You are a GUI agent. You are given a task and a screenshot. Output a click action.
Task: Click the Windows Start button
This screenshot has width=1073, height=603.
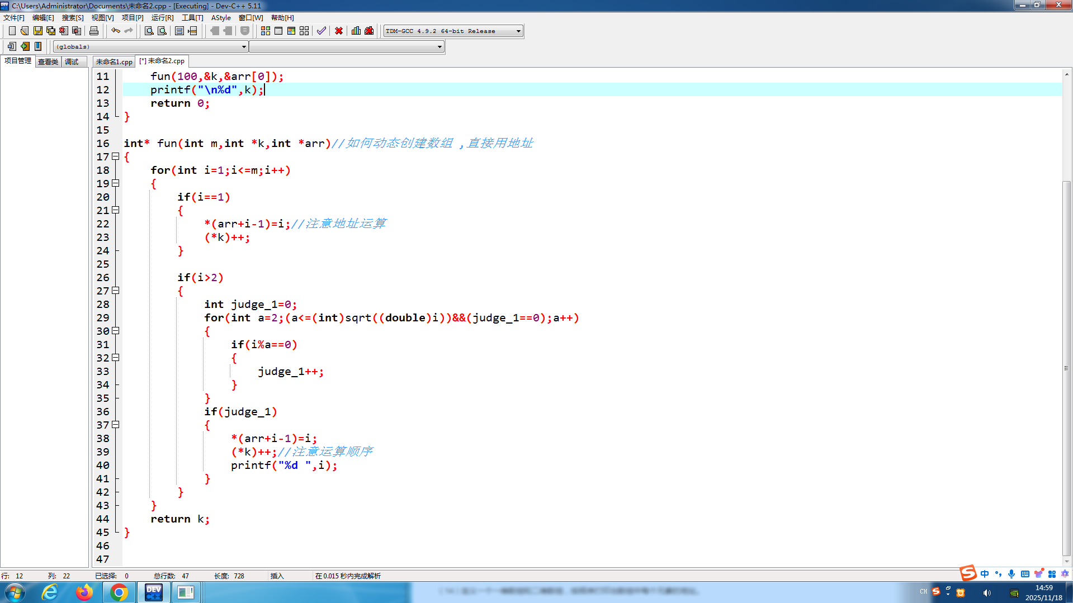coord(15,592)
